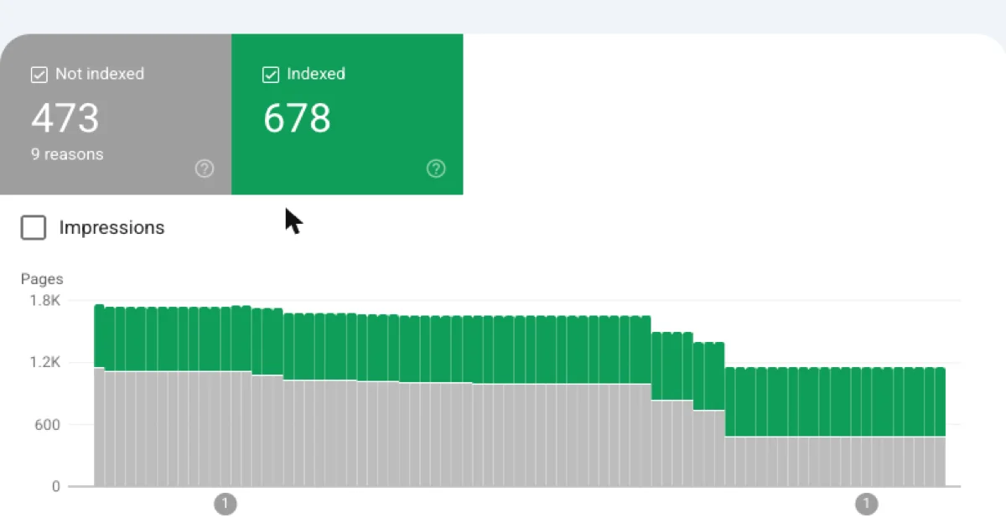Open help icon on Not indexed card
This screenshot has height=528, width=1006.
click(205, 169)
